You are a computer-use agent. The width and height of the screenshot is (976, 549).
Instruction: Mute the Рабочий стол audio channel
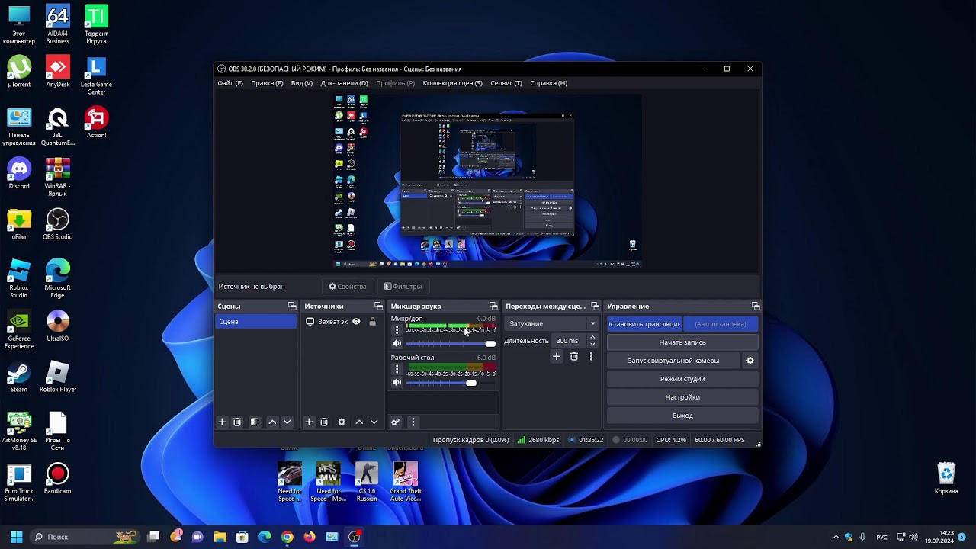pos(396,382)
